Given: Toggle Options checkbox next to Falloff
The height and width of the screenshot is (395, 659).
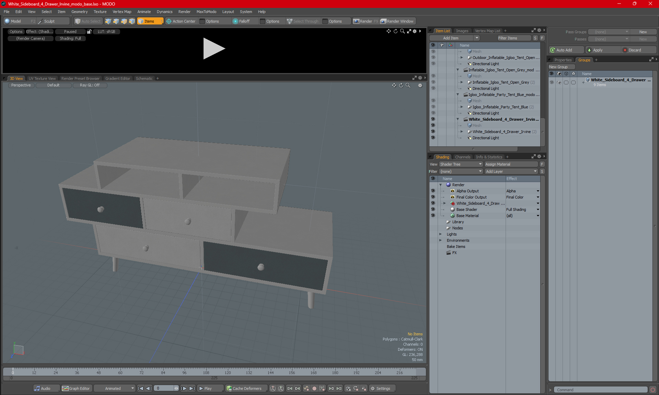Looking at the screenshot, I should pyautogui.click(x=263, y=21).
